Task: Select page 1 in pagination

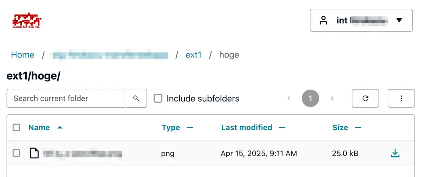Action: click(x=310, y=98)
